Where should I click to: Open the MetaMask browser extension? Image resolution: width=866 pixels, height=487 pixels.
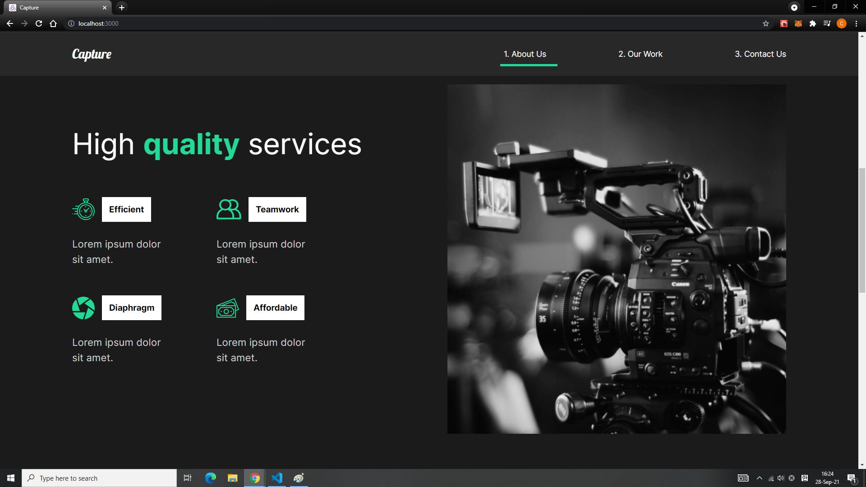[x=797, y=23]
